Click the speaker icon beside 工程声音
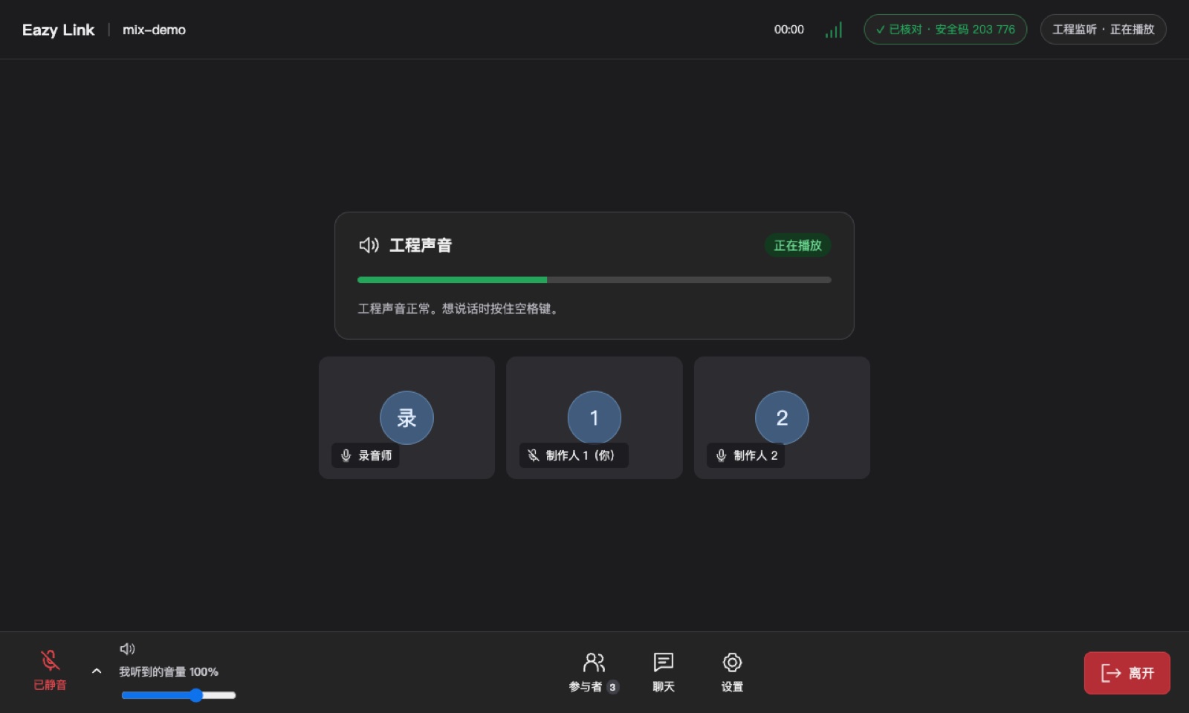This screenshot has width=1189, height=713. (369, 245)
